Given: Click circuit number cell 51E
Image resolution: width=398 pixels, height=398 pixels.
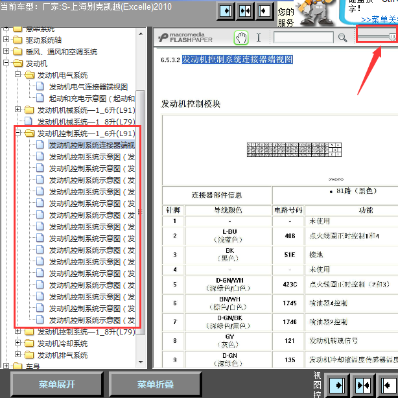Looking at the screenshot, I should 290,255.
